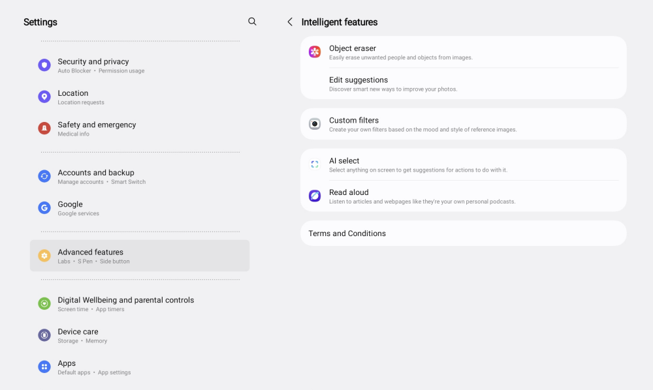Tap the red Safety and emergency icon

pyautogui.click(x=44, y=128)
